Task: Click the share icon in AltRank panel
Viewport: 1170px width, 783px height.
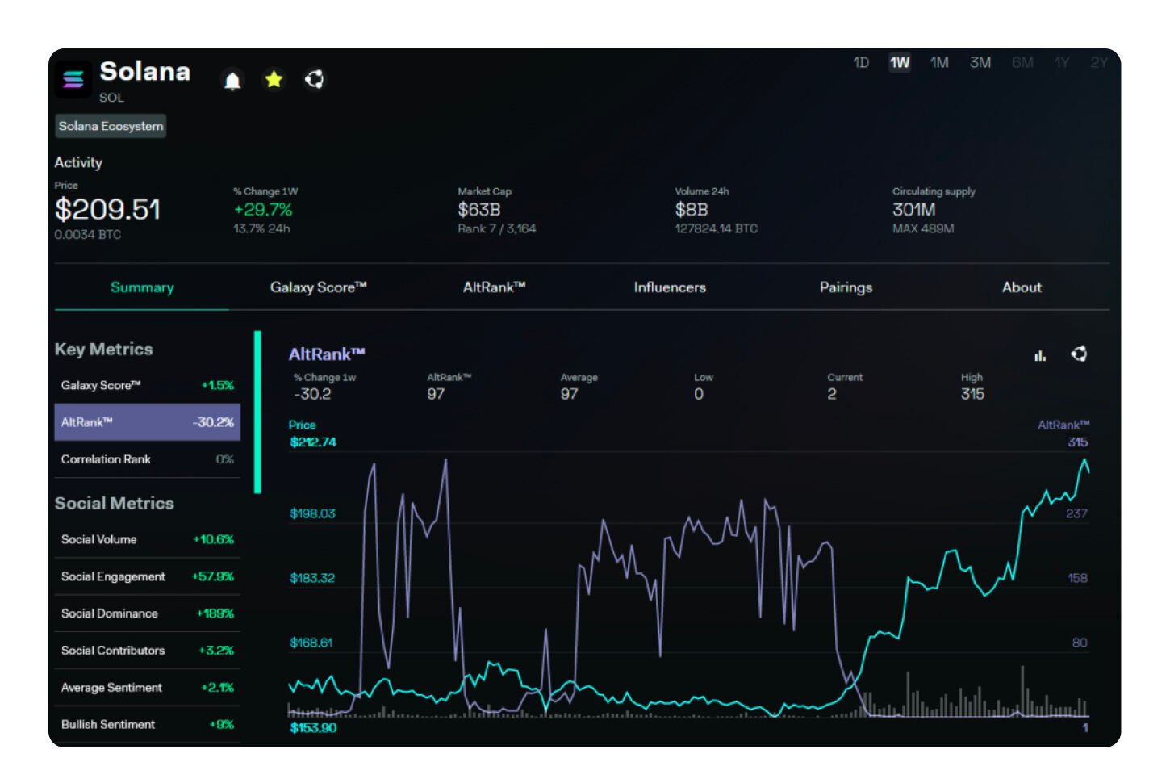Action: click(x=1079, y=354)
